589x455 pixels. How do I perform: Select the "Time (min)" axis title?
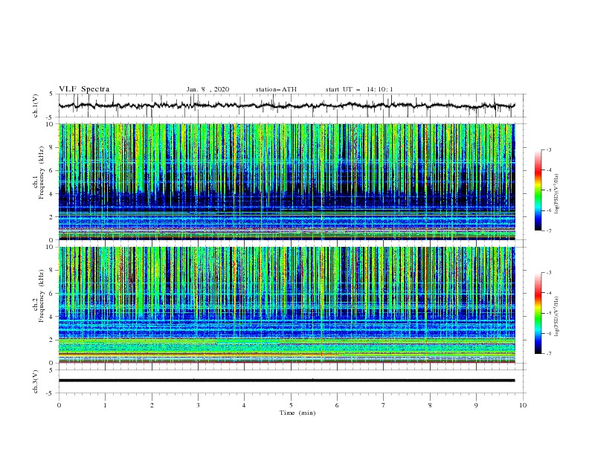(297, 413)
